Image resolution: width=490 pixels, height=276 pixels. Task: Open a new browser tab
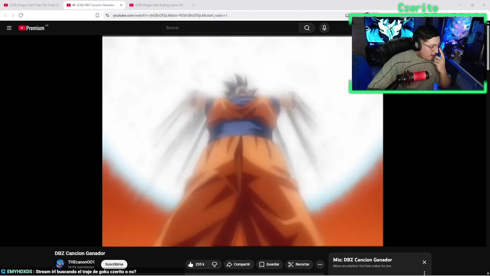(x=193, y=5)
